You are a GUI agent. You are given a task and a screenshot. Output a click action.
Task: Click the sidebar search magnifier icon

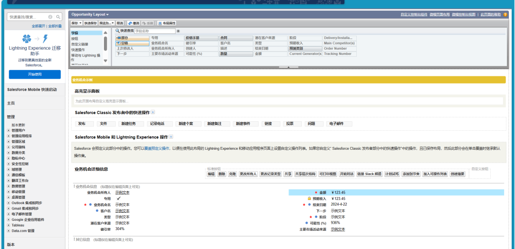(x=58, y=17)
